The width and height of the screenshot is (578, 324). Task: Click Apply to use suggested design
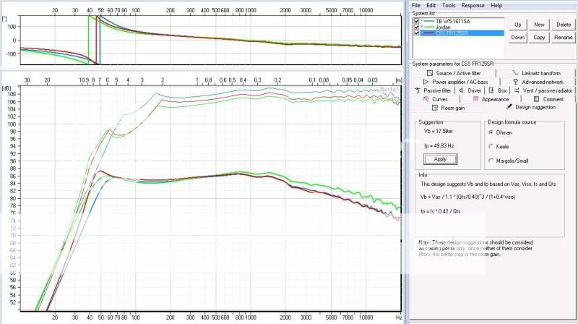point(440,159)
